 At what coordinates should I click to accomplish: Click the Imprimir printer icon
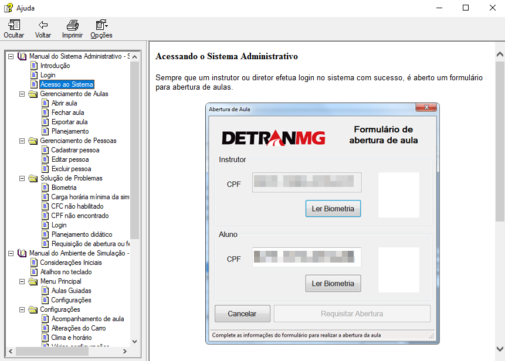pos(72,25)
